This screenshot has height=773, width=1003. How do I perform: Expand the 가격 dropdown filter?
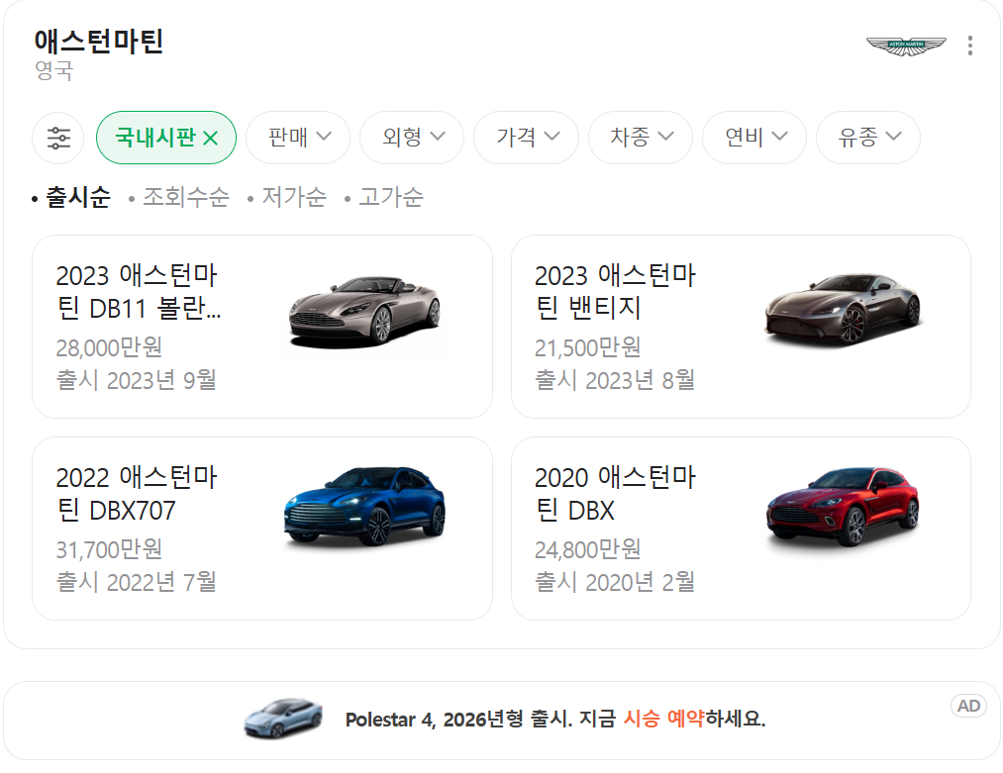(527, 138)
